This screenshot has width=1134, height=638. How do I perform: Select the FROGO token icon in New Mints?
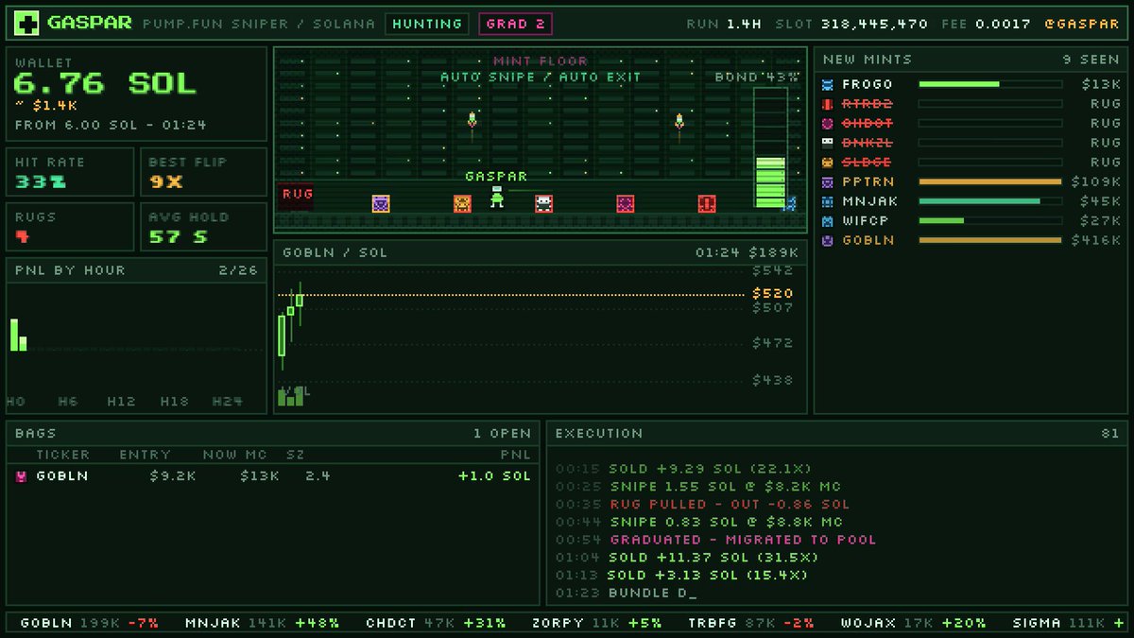(828, 84)
